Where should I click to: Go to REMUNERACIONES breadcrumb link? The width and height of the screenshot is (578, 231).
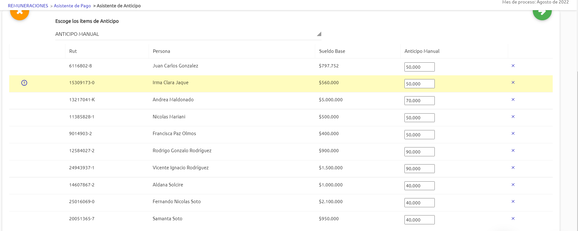28,6
